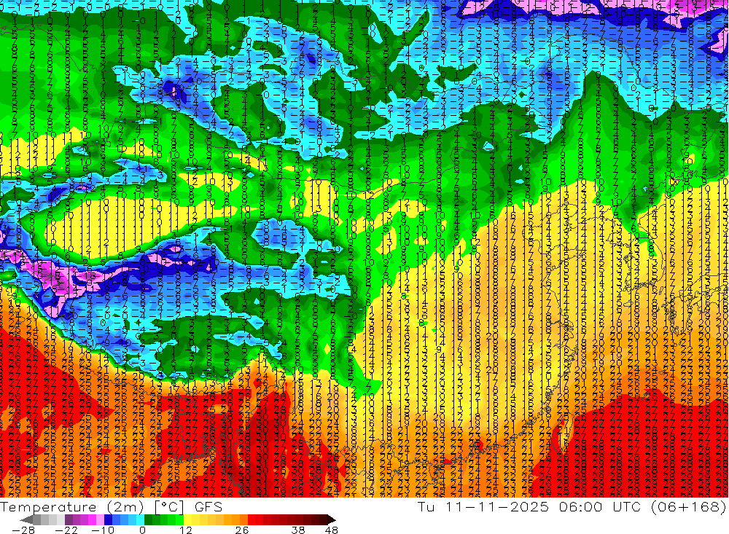The width and height of the screenshot is (729, 534).
Task: Click the "Temperature (2m)" map title
Action: 71,507
